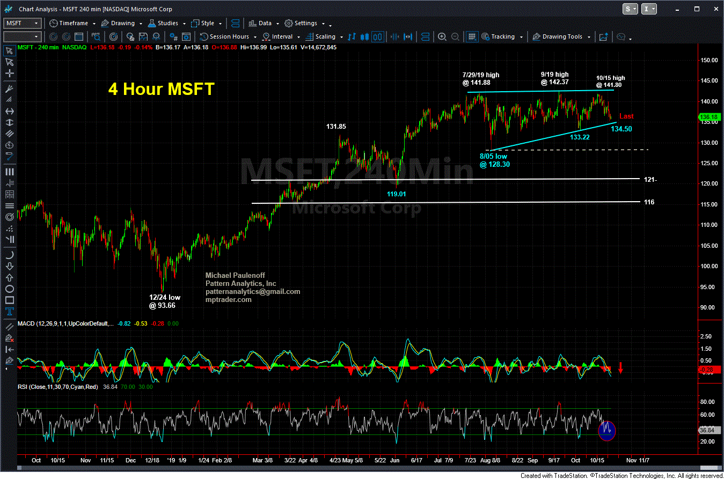
Task: Select the horizontal lines drawing tool
Action: tap(9, 206)
